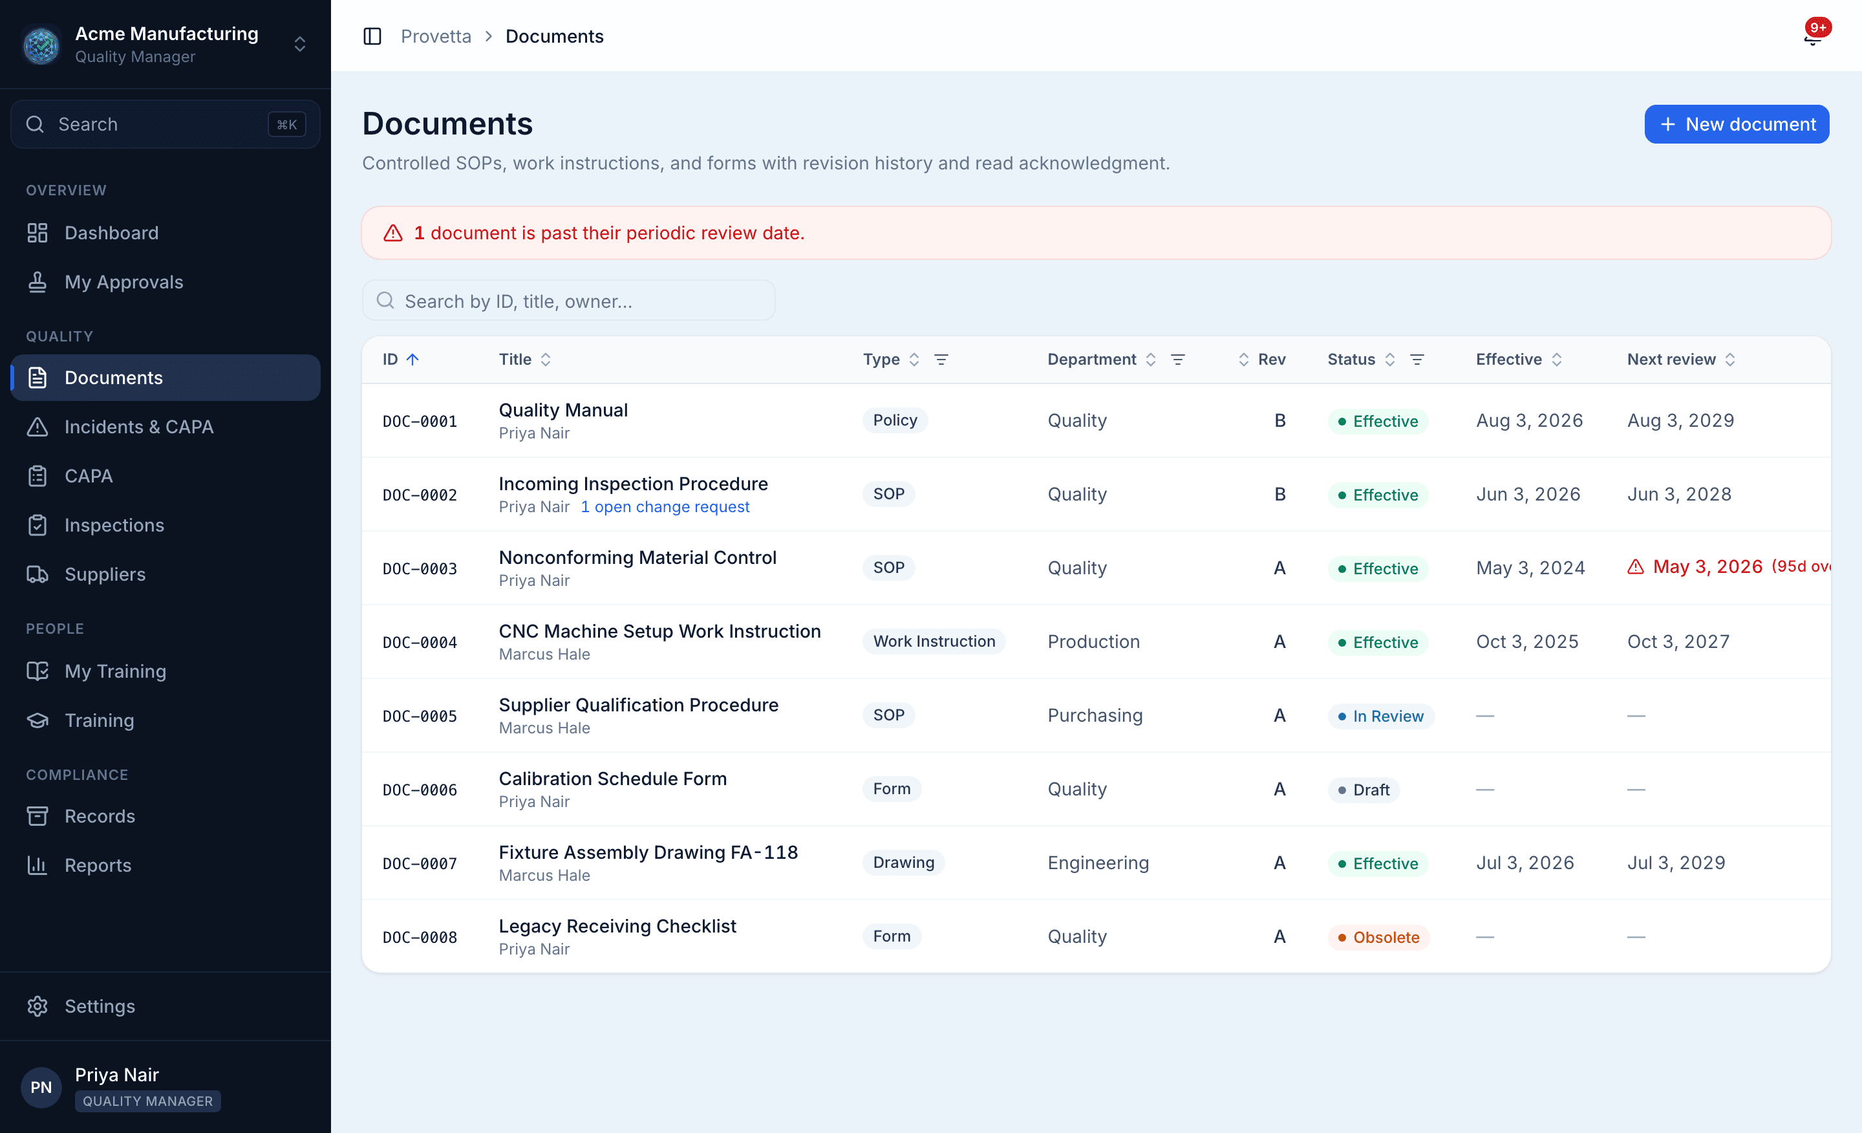Click the Records archive icon
Screen dimensions: 1862x1133
click(37, 816)
